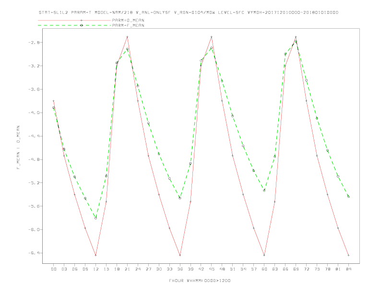This screenshot has height=293, width=380.
Task: Click the x-axis tick label 60
Action: [264, 269]
